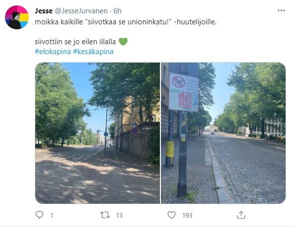Click the reply count number 1
Viewport: 294px width, 227px height.
52,215
